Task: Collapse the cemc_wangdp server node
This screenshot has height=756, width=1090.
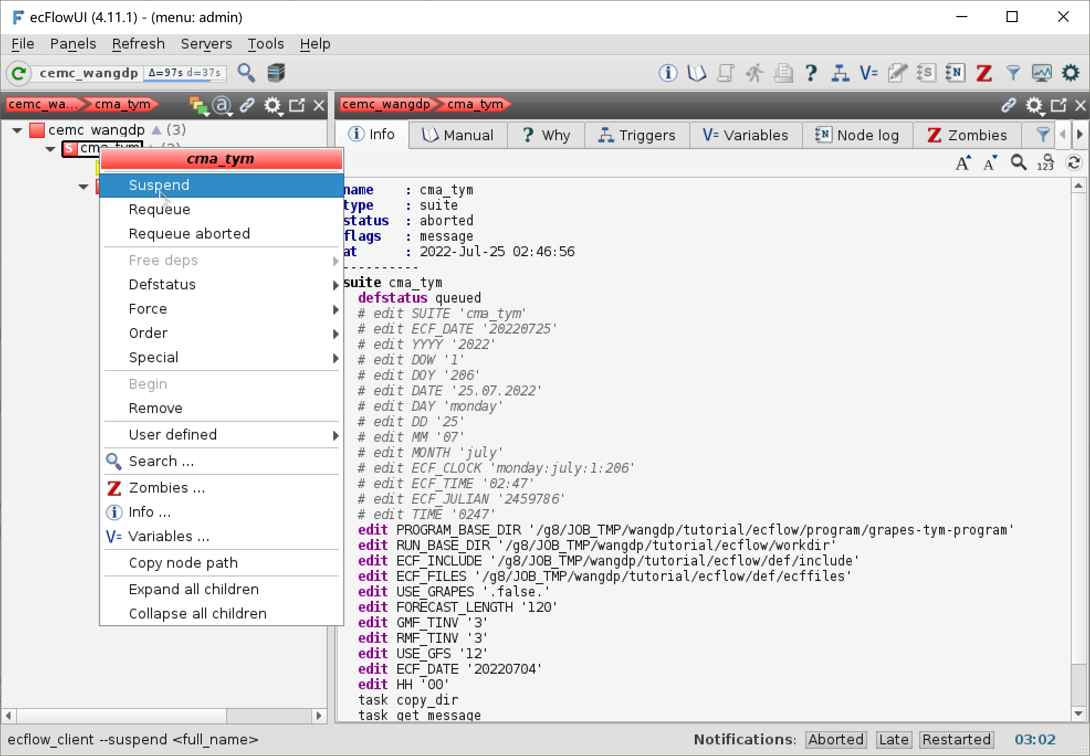Action: (17, 130)
